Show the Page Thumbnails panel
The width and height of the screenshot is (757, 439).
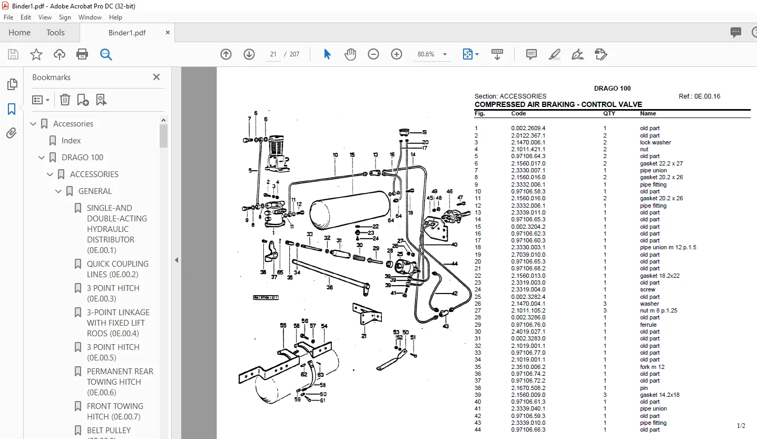[12, 84]
